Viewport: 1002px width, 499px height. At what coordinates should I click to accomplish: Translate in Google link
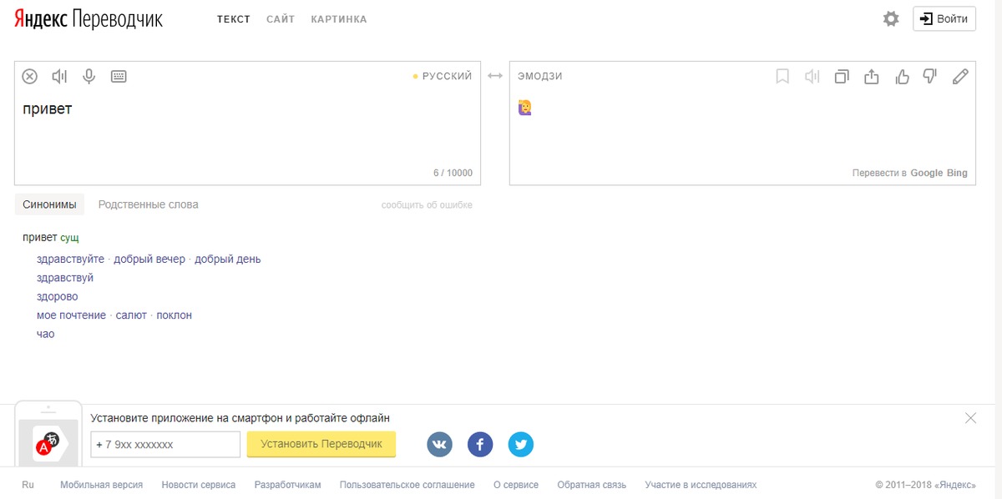pyautogui.click(x=926, y=173)
